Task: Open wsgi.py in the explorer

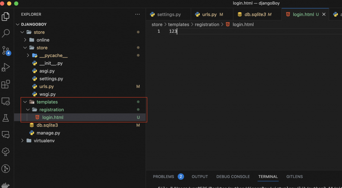Action: coord(80,94)
